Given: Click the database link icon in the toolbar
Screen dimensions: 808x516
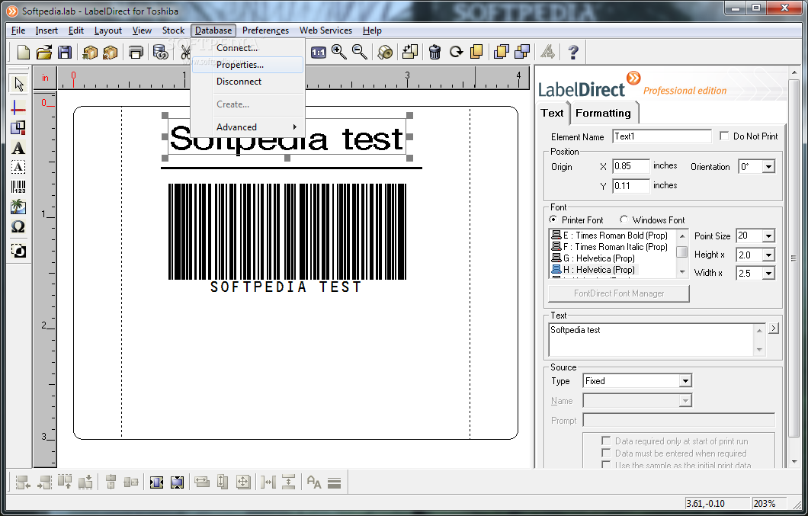Looking at the screenshot, I should (160, 52).
